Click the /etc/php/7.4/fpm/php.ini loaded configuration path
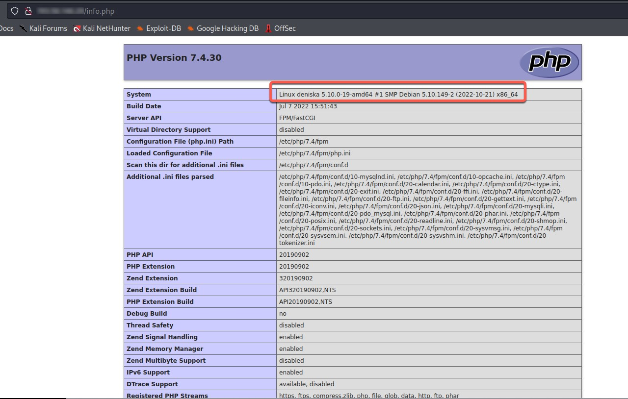This screenshot has height=399, width=628. click(314, 153)
